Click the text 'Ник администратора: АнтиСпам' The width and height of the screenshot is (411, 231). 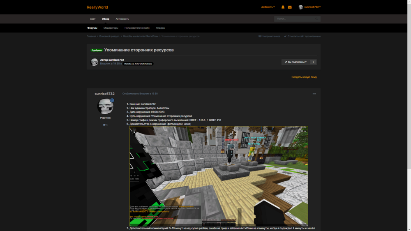point(150,108)
